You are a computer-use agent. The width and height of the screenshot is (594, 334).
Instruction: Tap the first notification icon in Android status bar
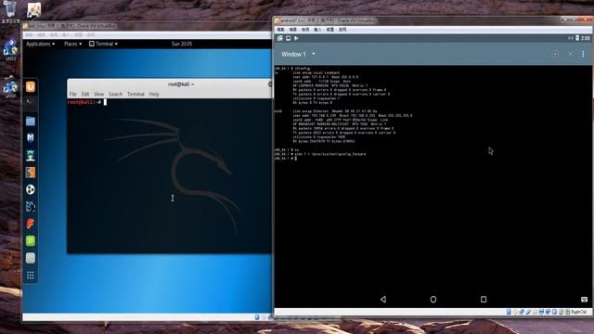[280, 38]
